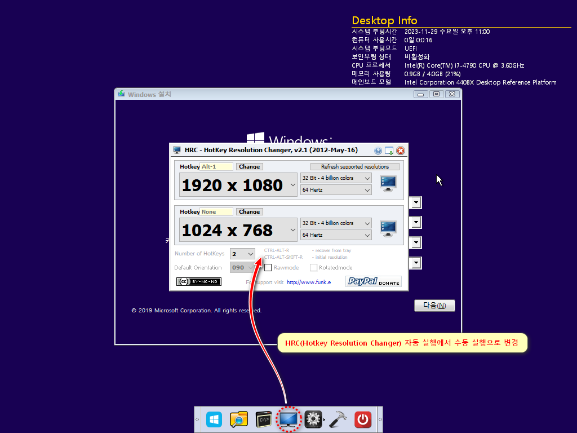Open second hotkey color depth dropdown
Viewport: 577px width, 433px height.
tap(336, 223)
